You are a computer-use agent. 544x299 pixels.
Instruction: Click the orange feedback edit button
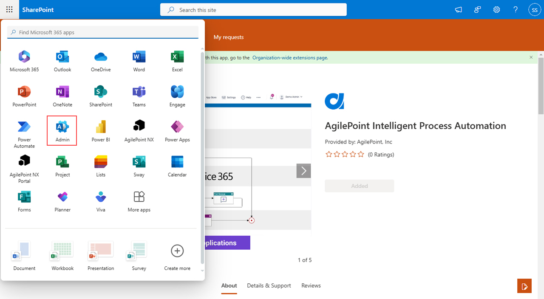pos(524,286)
